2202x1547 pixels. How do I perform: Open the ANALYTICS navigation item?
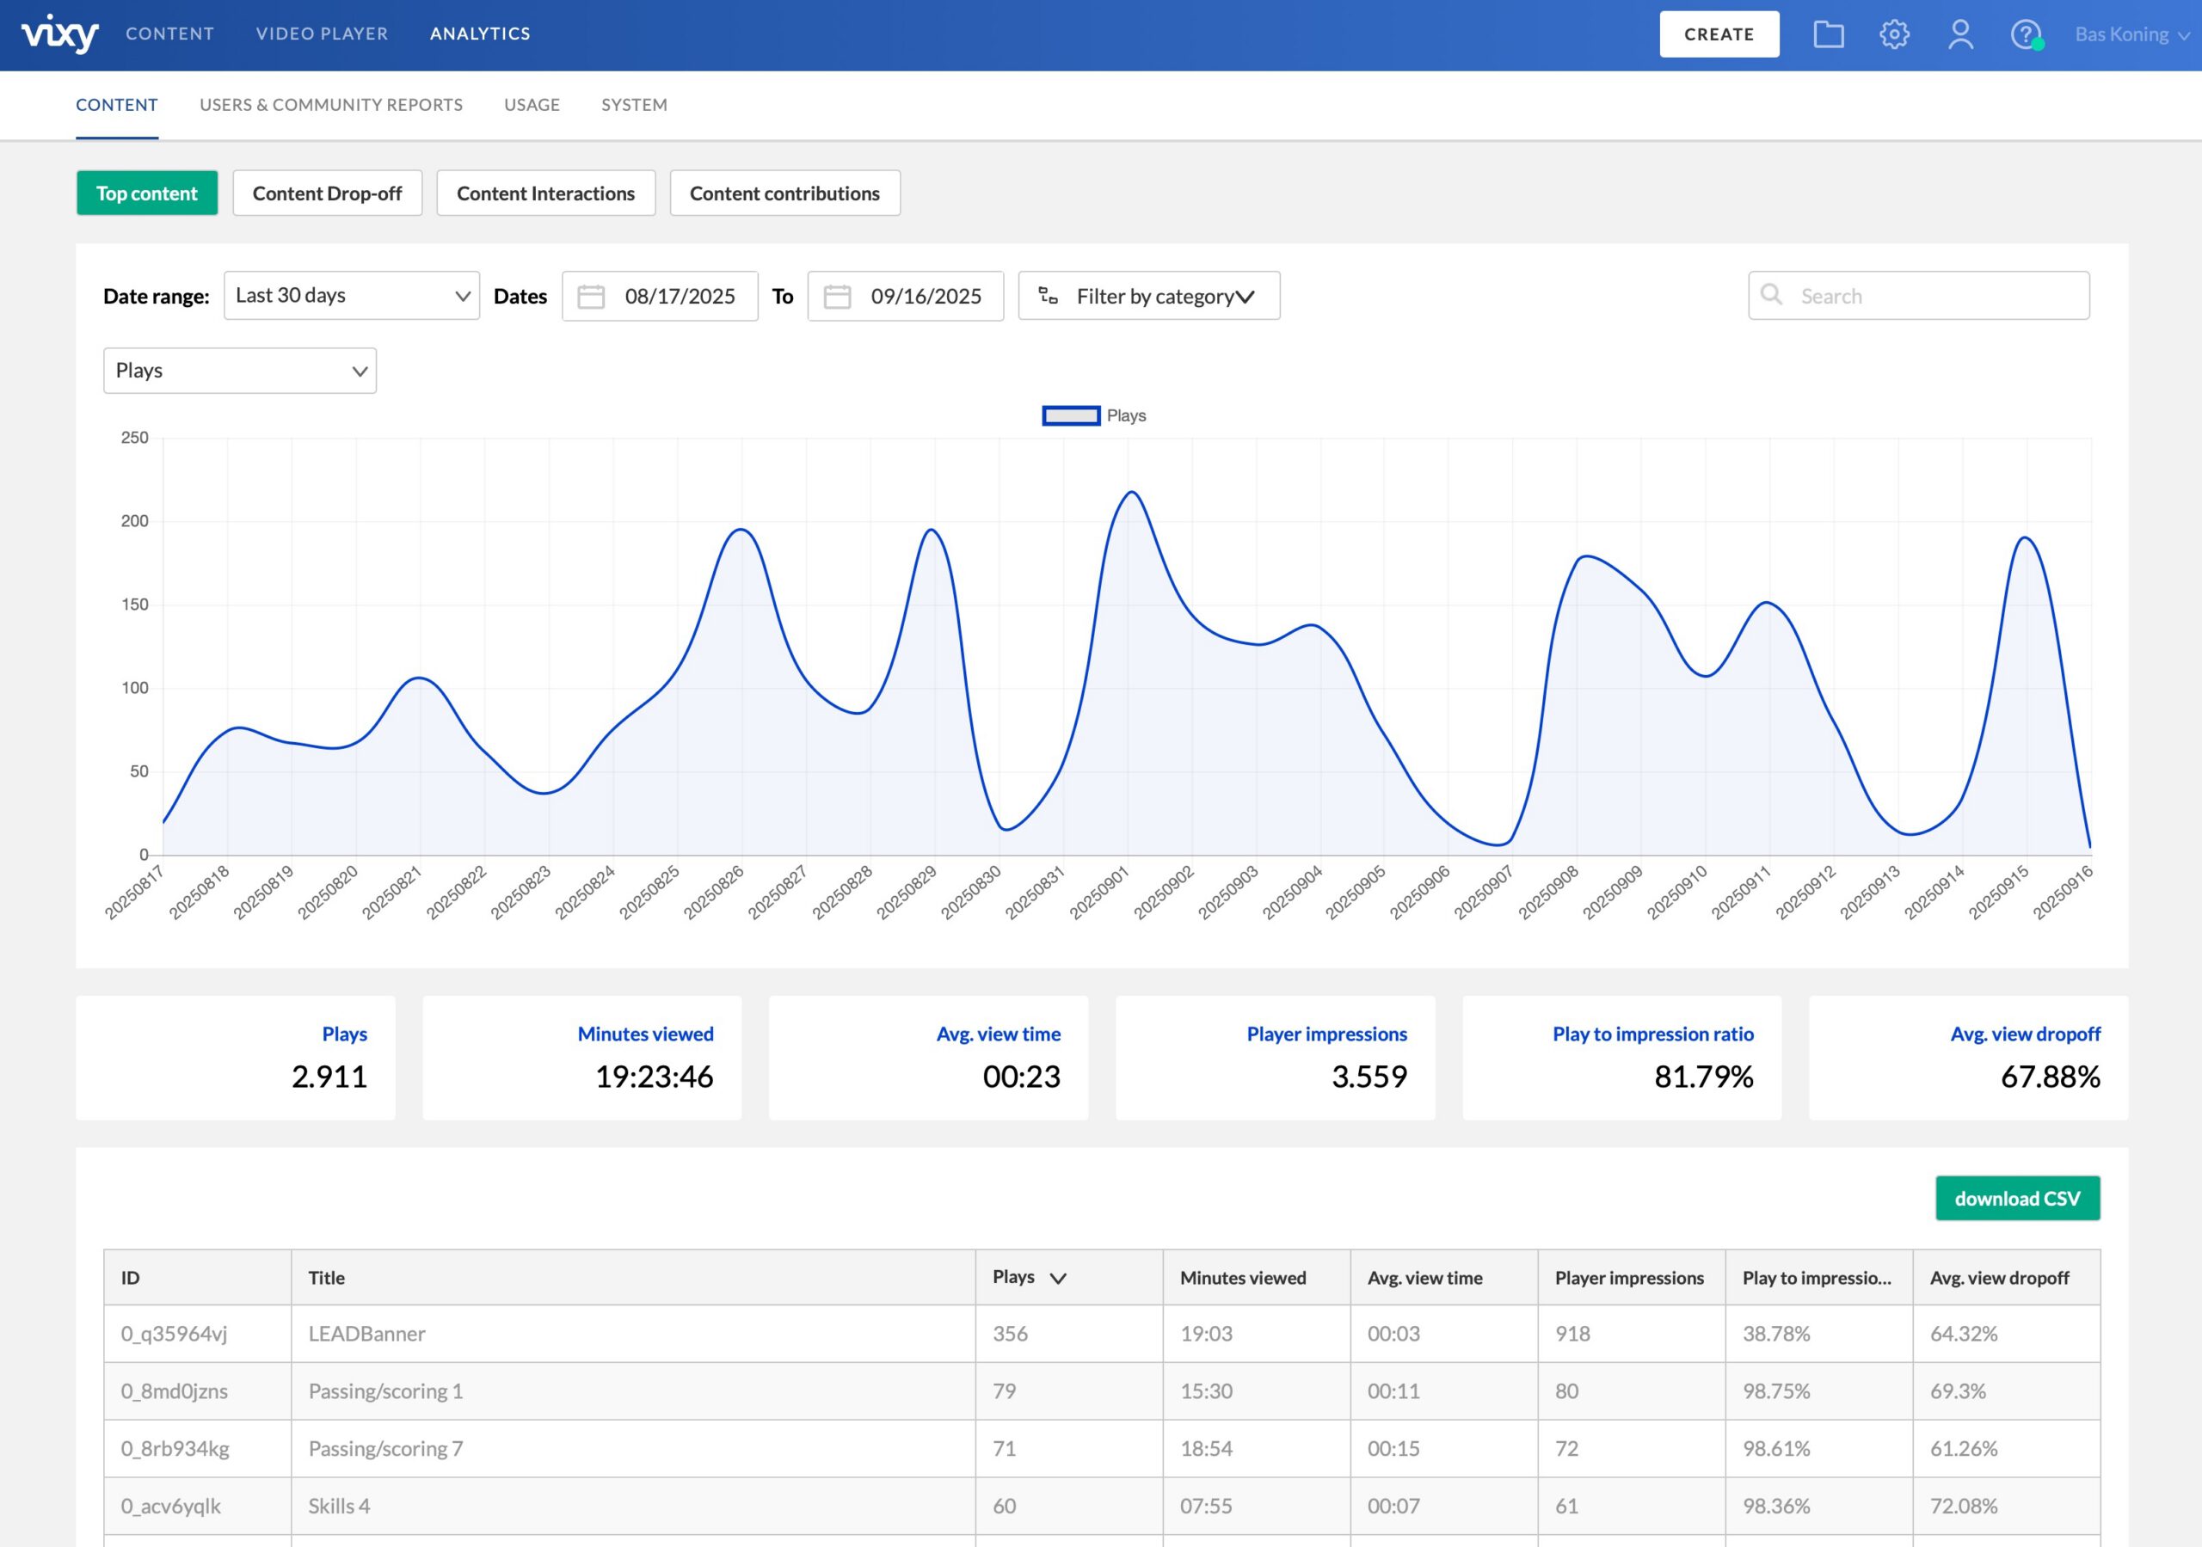[481, 34]
